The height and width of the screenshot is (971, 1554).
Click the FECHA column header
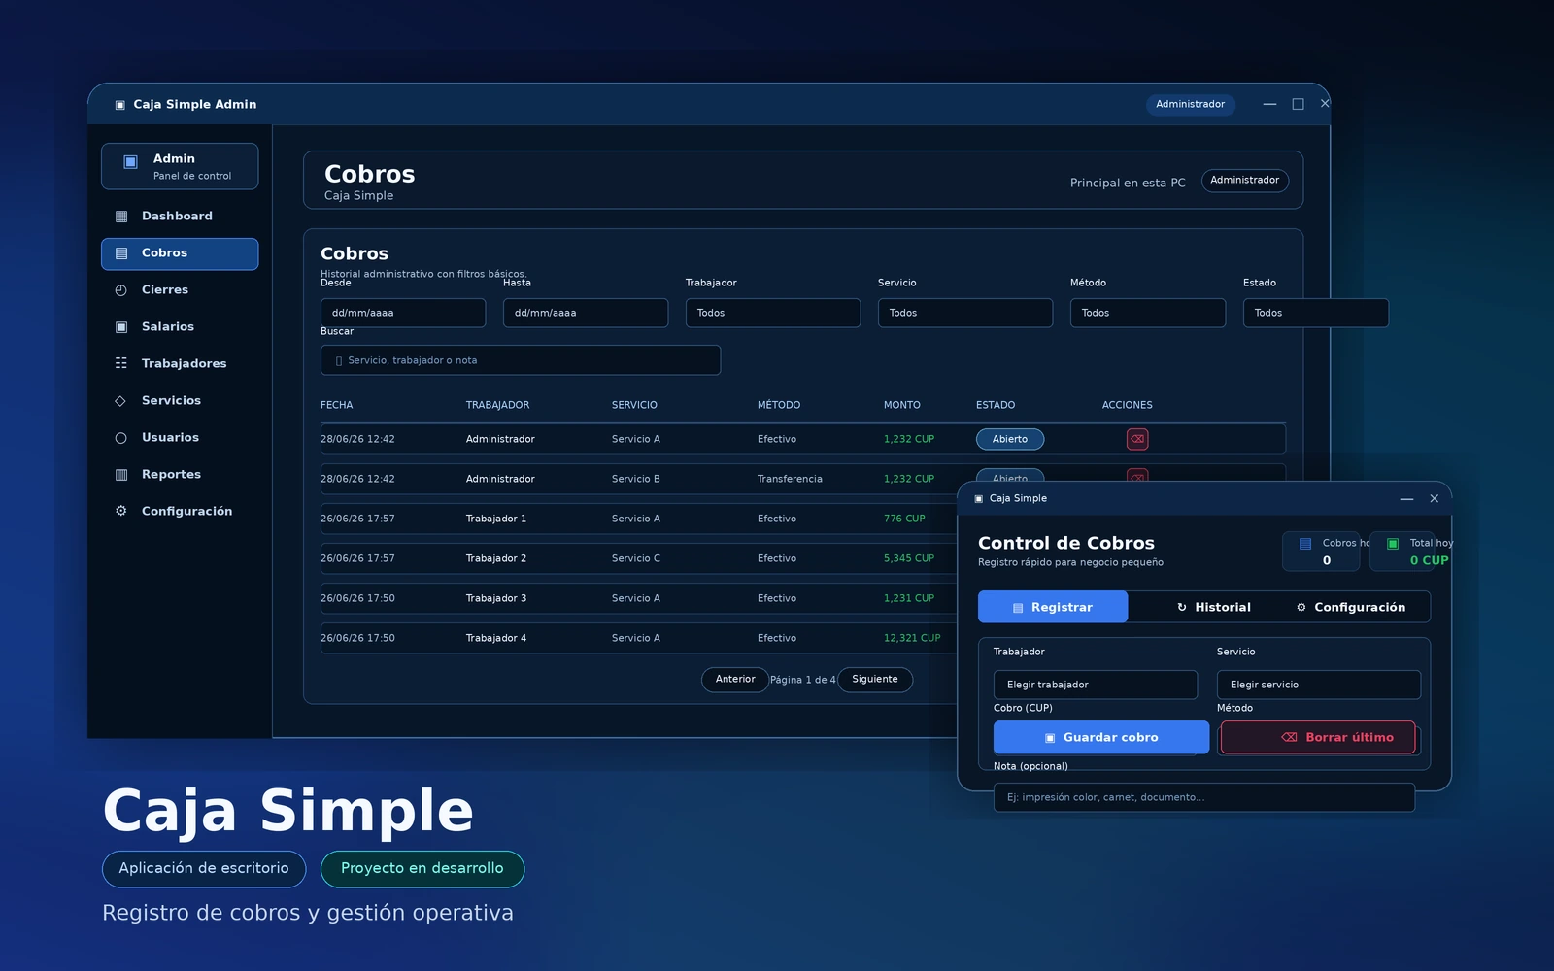(337, 405)
